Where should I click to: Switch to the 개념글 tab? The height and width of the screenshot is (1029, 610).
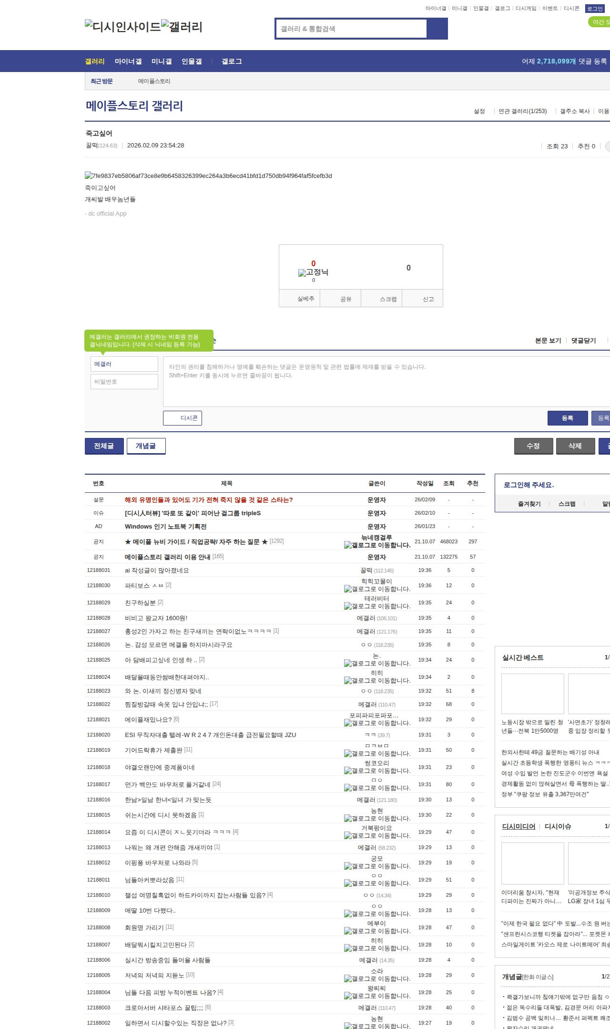[146, 446]
